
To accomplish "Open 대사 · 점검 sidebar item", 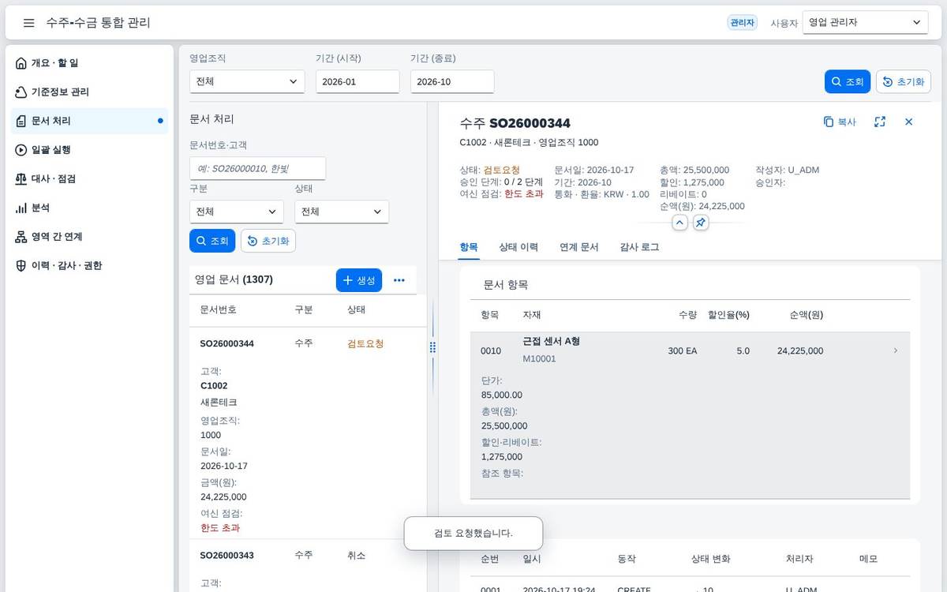I will click(x=91, y=179).
